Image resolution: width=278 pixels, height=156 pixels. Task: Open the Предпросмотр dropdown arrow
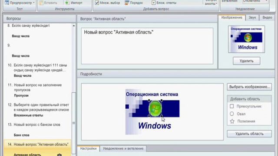point(34,3)
